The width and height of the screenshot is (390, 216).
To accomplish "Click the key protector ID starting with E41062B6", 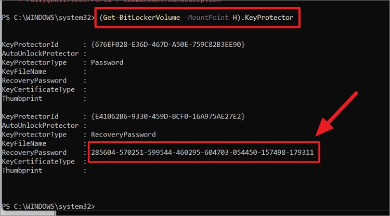I will tap(167, 116).
